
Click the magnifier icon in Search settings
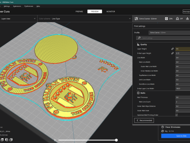(x=139, y=38)
